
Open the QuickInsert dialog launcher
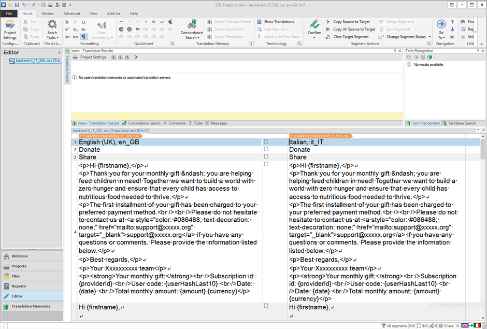pyautogui.click(x=173, y=44)
